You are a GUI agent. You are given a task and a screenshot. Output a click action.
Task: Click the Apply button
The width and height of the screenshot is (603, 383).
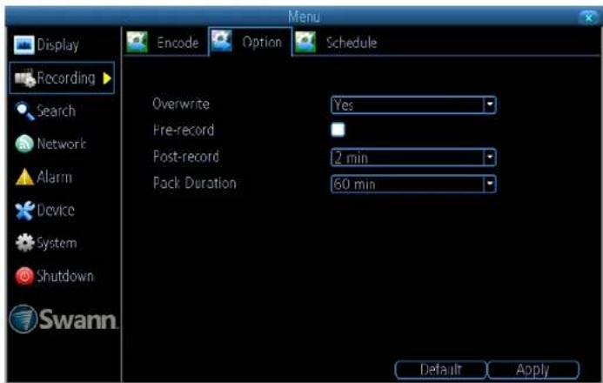[x=533, y=370]
